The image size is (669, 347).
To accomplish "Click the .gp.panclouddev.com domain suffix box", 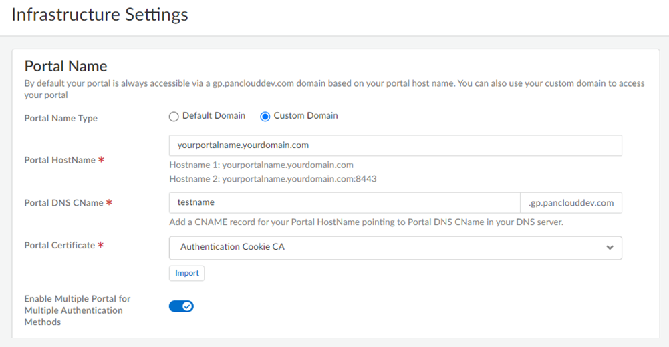I will pos(571,203).
